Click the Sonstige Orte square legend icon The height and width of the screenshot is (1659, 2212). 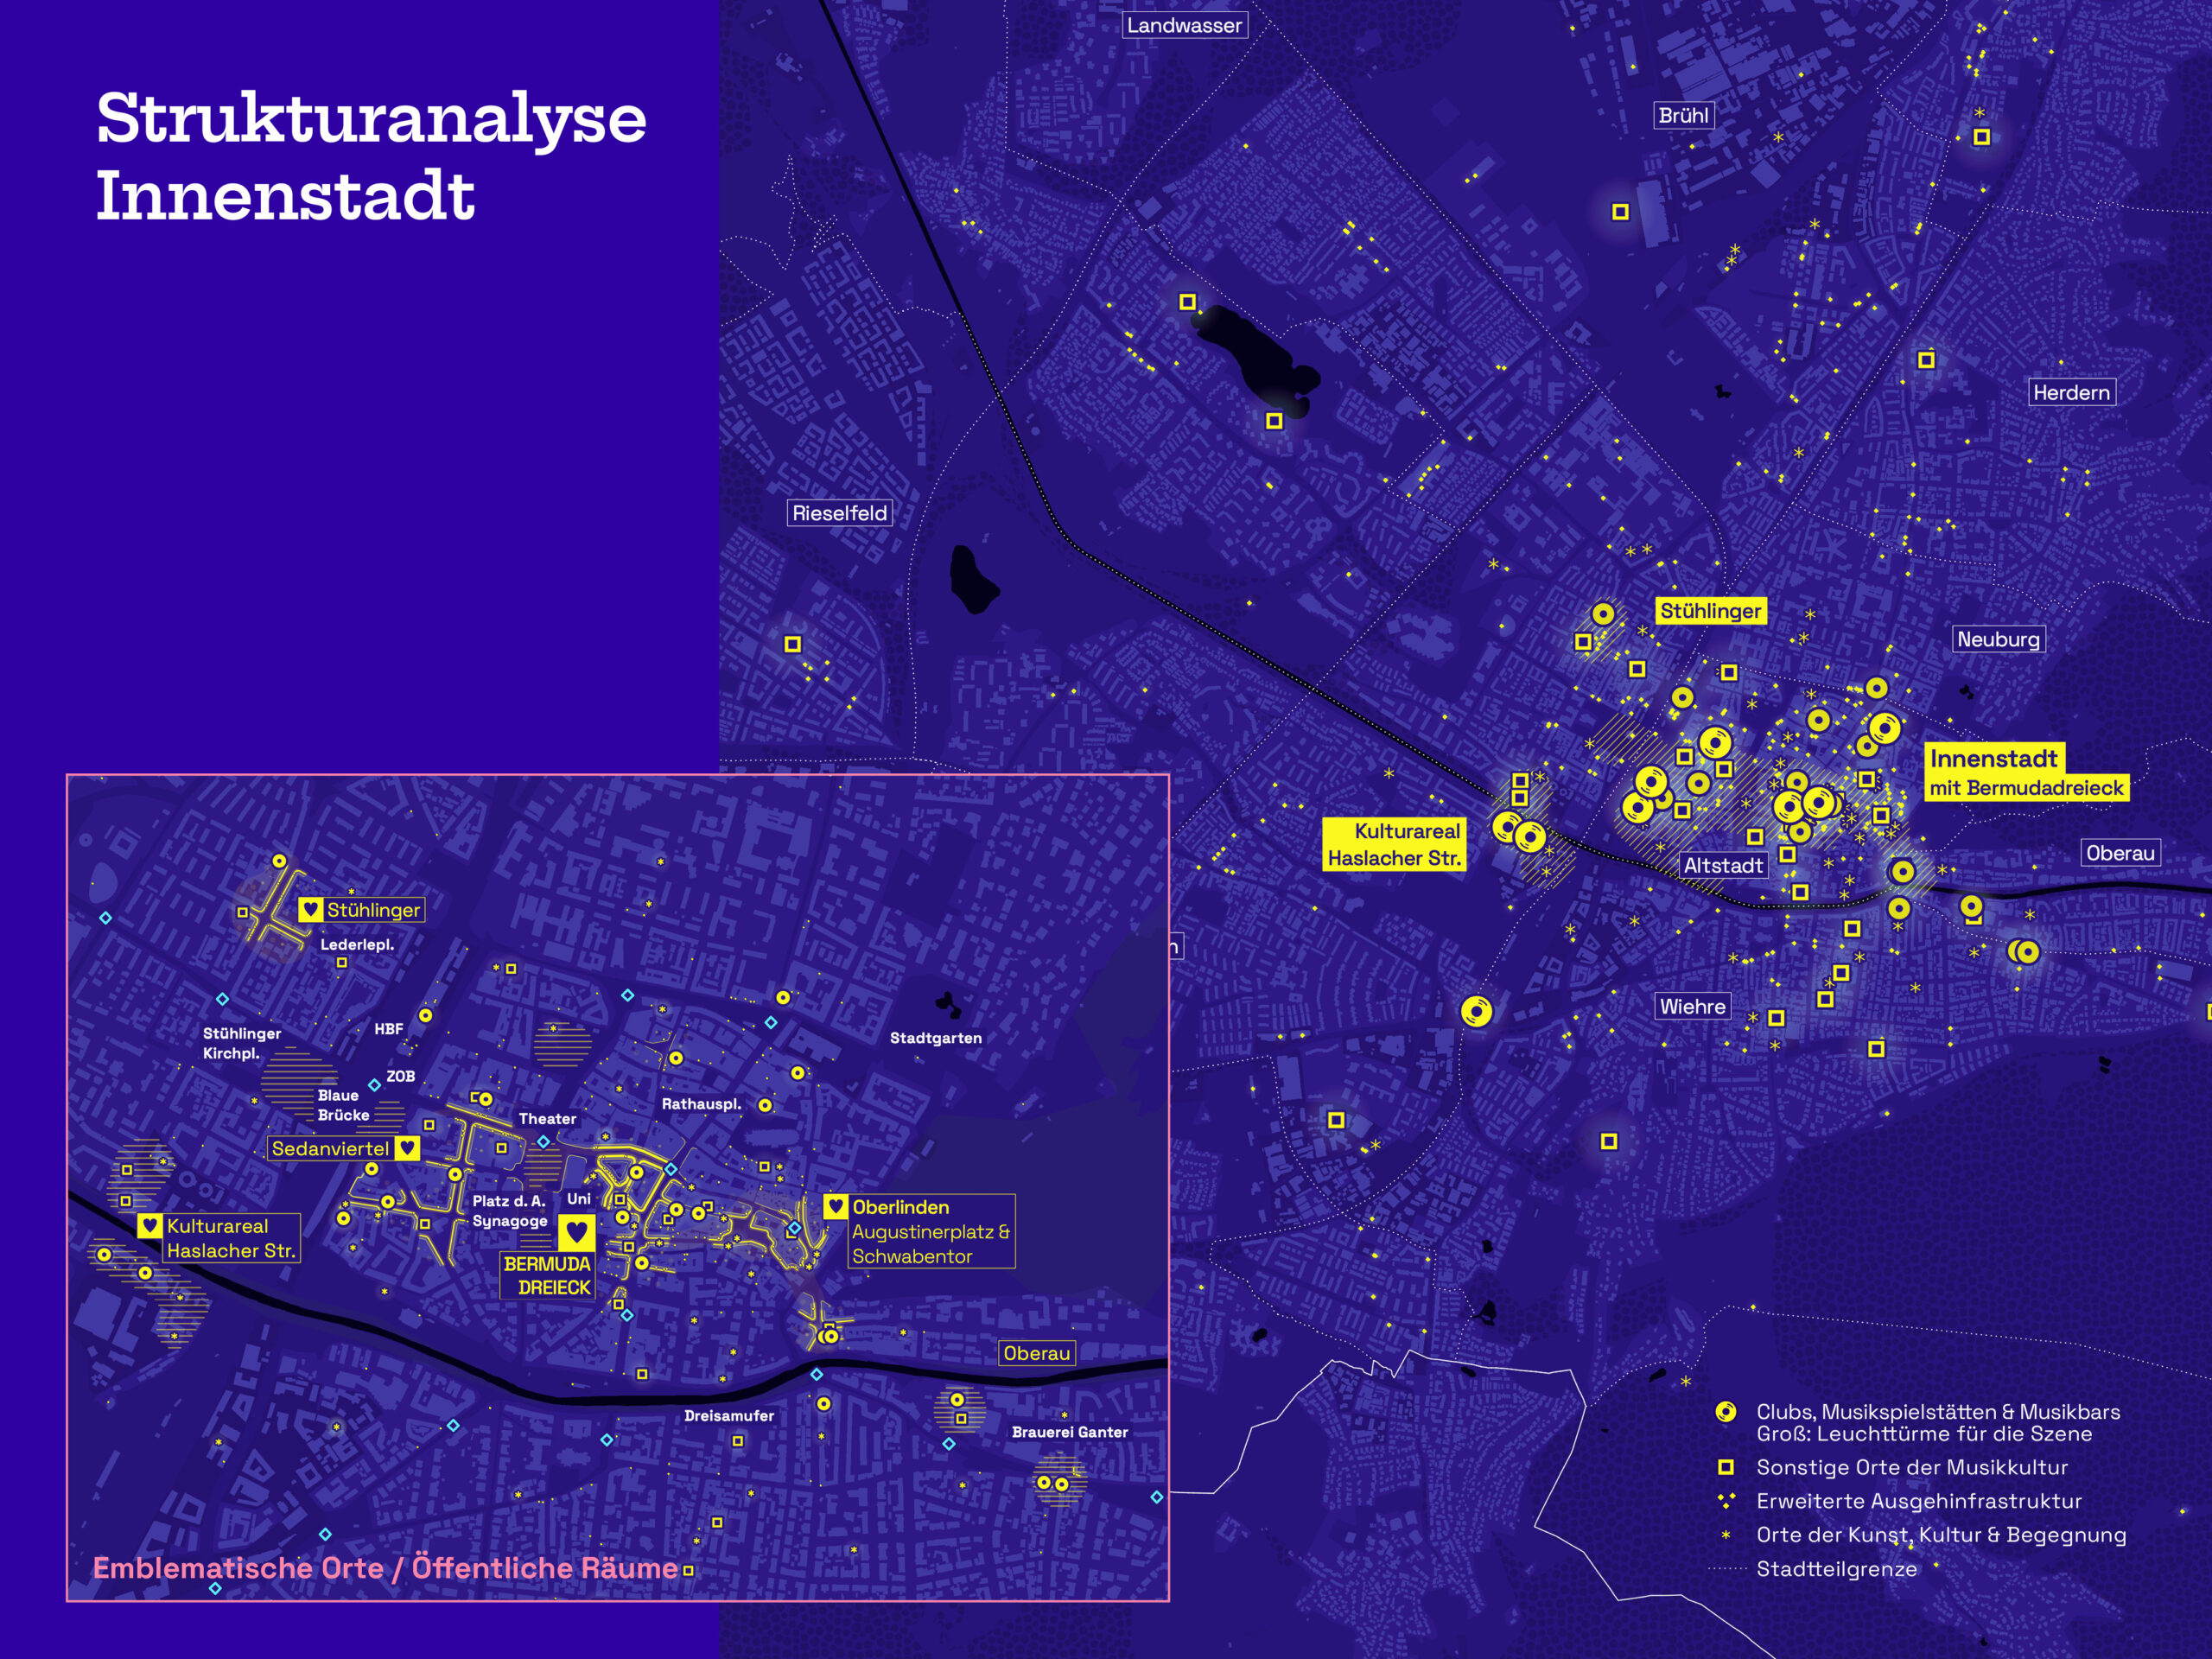1725,1467
